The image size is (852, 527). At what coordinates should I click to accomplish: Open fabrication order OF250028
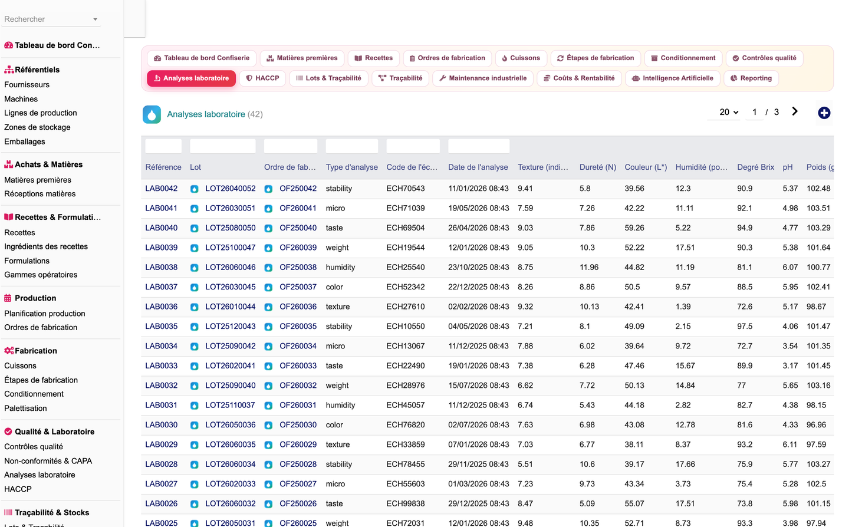[298, 464]
